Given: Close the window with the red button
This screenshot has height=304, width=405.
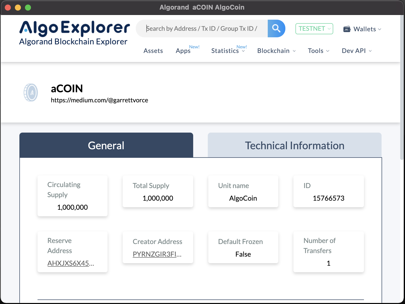Looking at the screenshot, I should (8, 8).
